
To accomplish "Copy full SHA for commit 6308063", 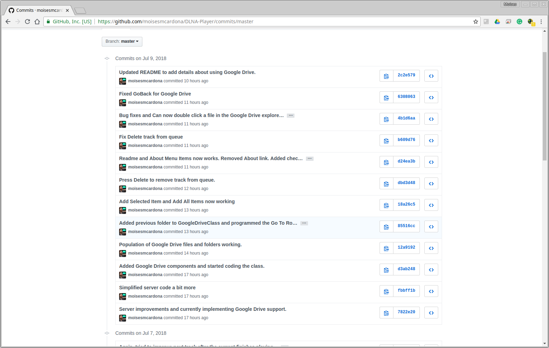I will (x=386, y=97).
